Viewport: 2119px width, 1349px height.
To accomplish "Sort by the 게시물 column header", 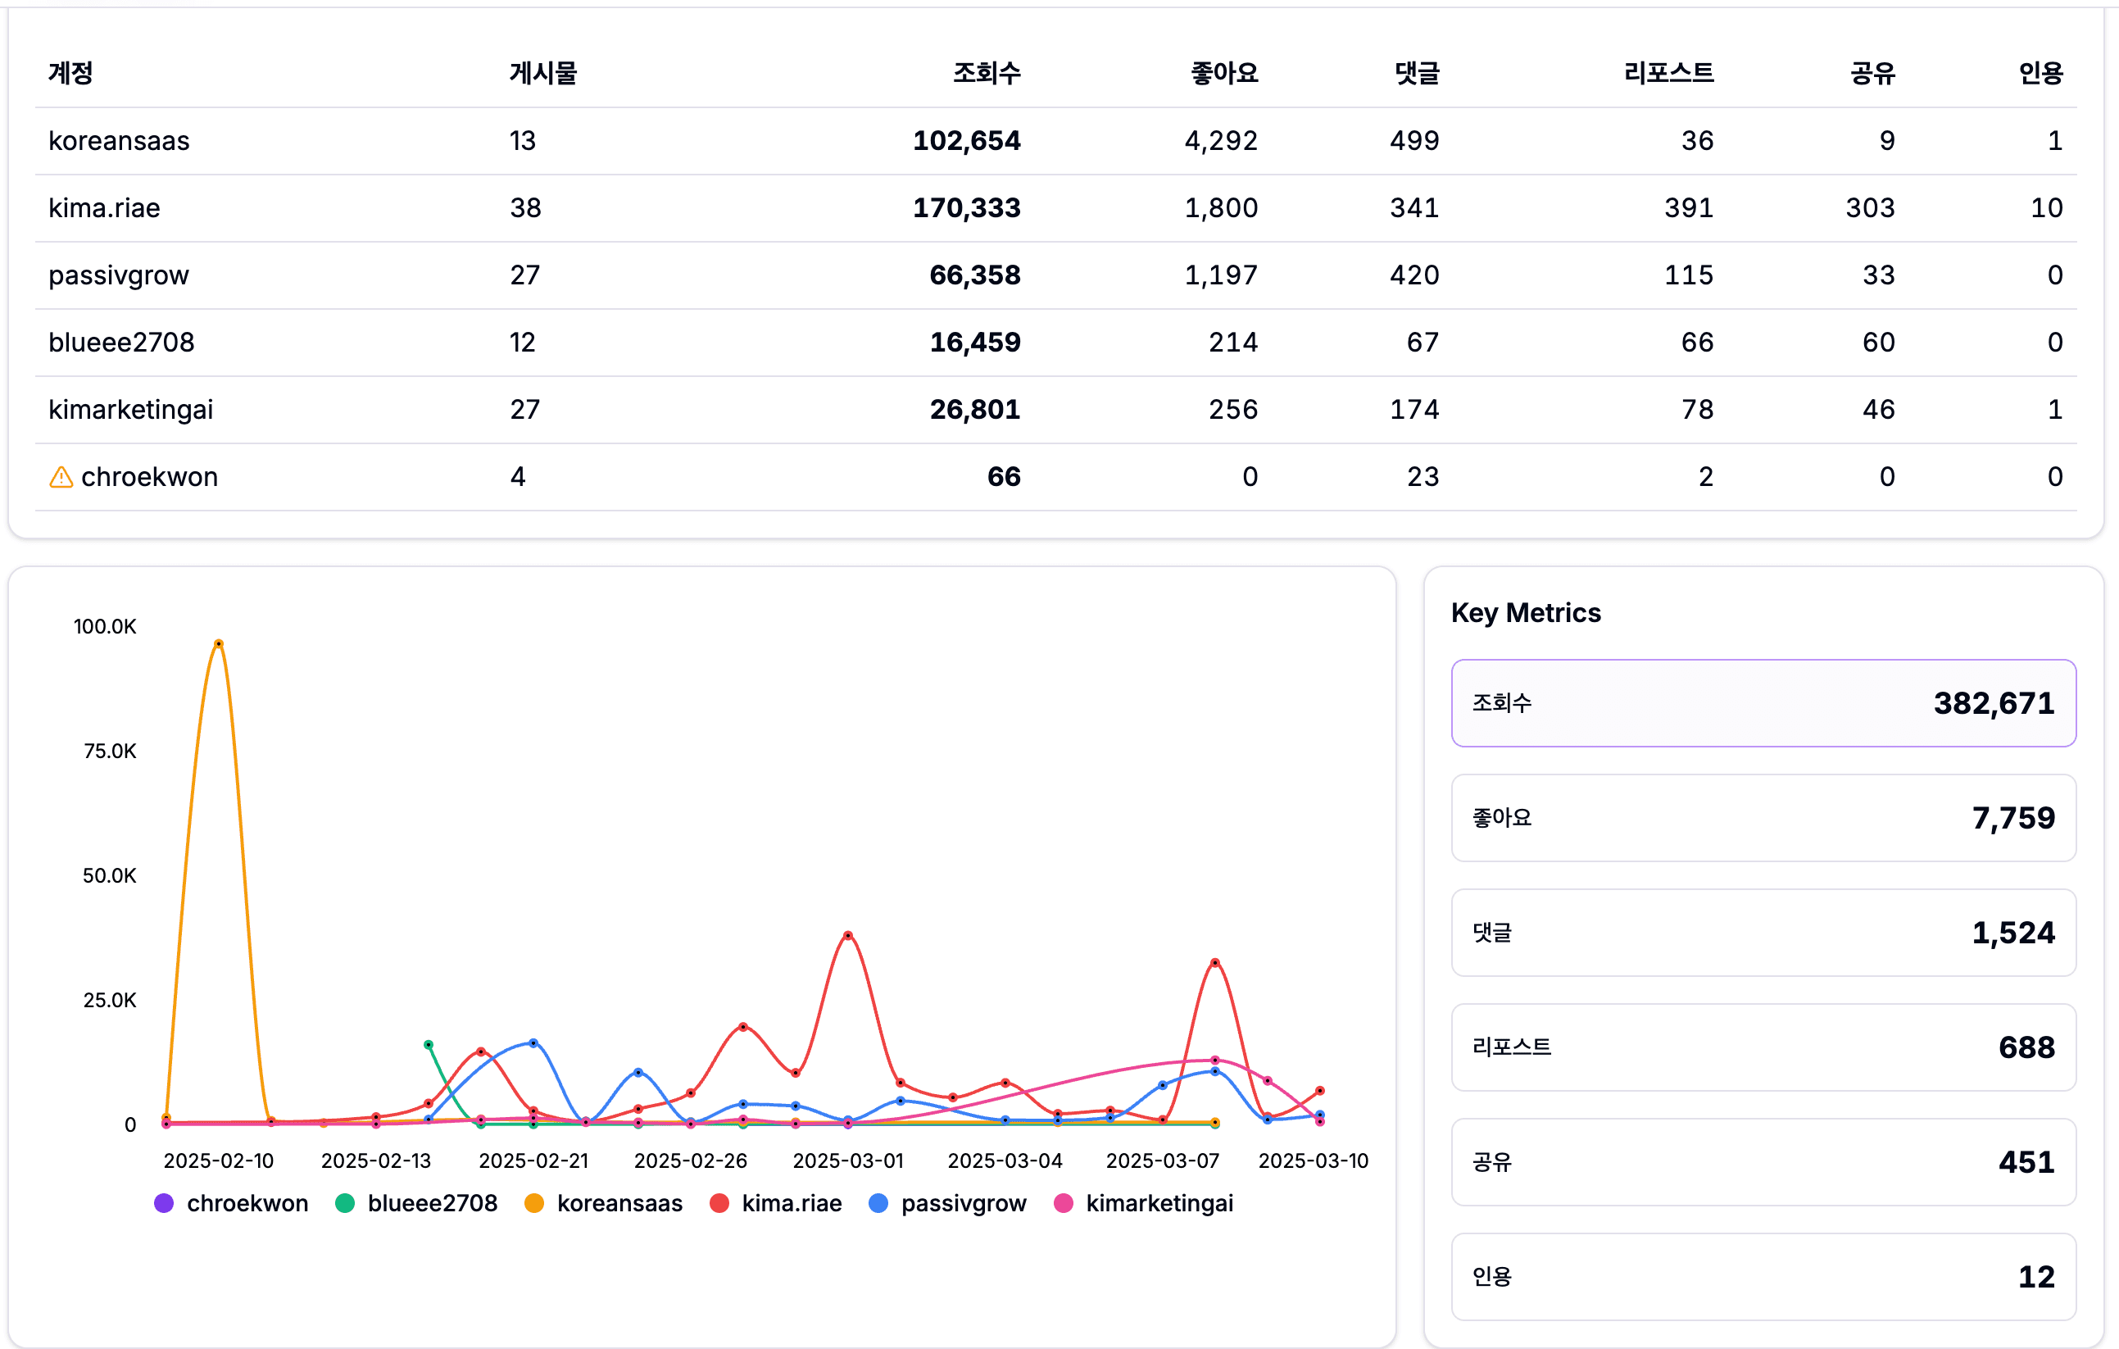I will [x=543, y=73].
